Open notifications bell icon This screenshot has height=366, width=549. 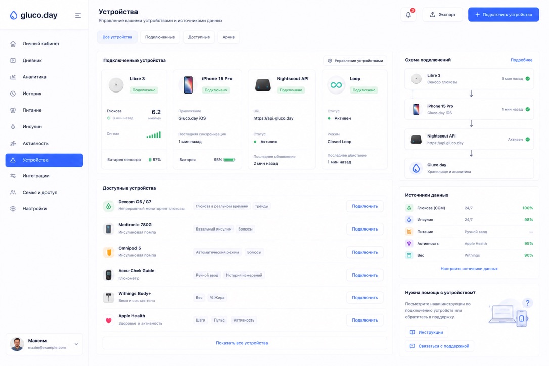click(x=408, y=15)
